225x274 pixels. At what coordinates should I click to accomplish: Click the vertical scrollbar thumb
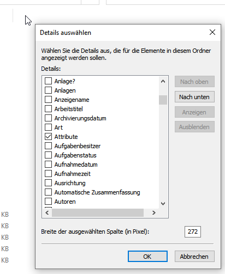pyautogui.click(x=163, y=100)
